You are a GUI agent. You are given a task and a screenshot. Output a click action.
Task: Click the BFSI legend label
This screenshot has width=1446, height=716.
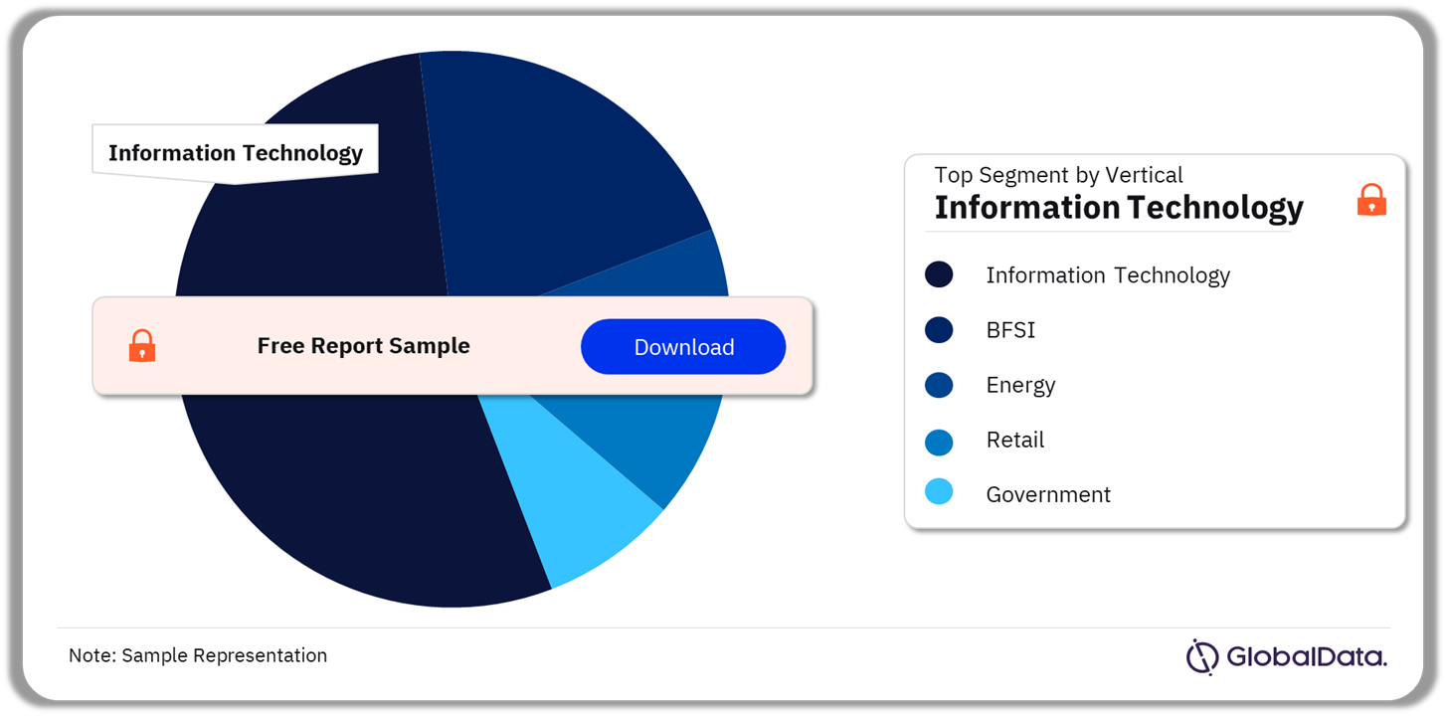click(1010, 330)
